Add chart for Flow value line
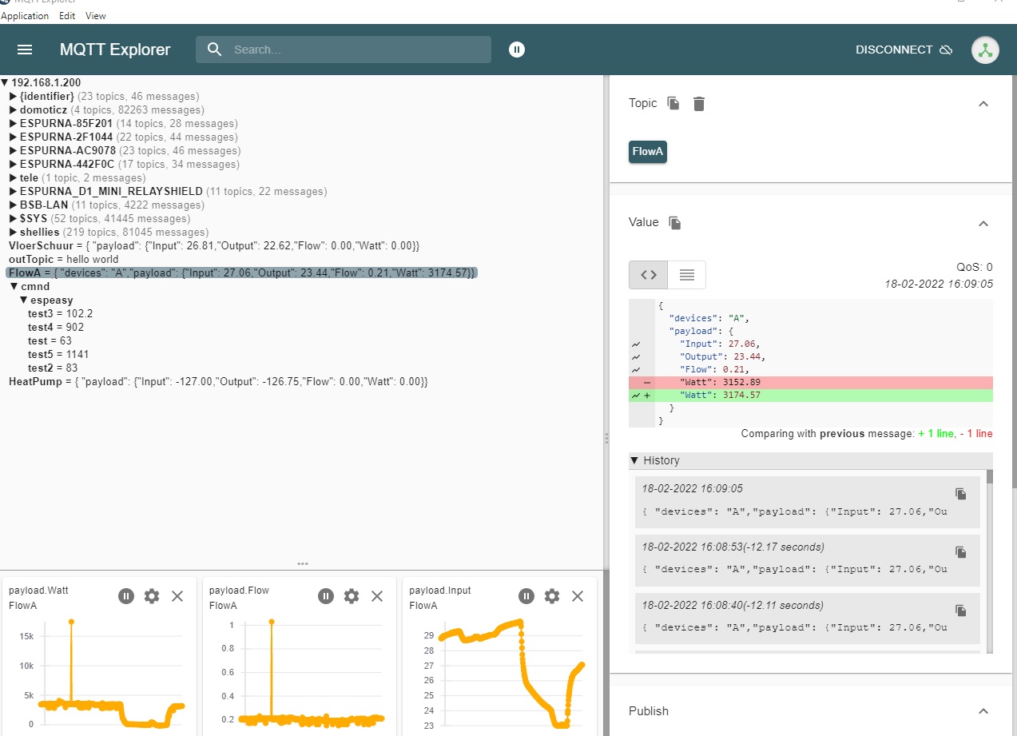Image resolution: width=1017 pixels, height=736 pixels. (636, 369)
